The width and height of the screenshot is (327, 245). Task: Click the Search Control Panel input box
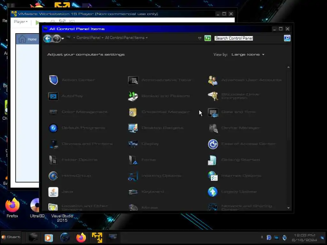tap(248, 38)
